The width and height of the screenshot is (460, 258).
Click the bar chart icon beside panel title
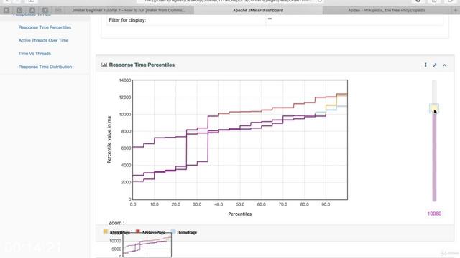[x=104, y=64]
